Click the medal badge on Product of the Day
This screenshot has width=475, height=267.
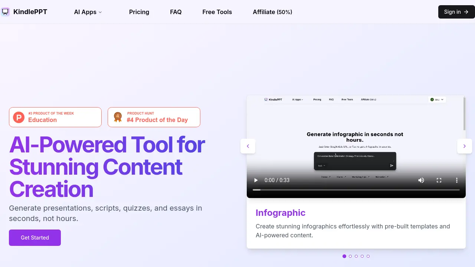[118, 117]
